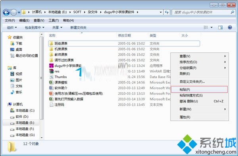Select the 使用方法 PowerPoint file icon
This screenshot has height=156, width=238.
point(51,93)
